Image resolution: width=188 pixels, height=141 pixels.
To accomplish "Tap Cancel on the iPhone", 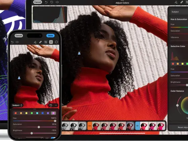I will point(19,36).
